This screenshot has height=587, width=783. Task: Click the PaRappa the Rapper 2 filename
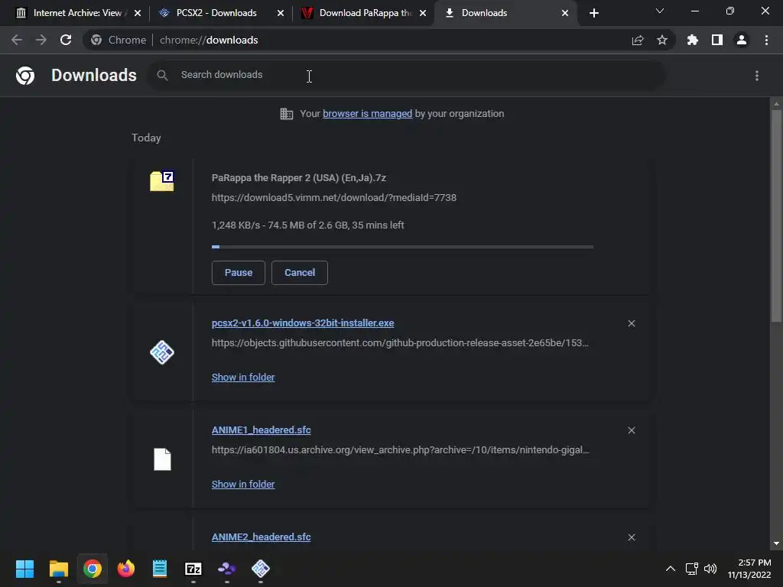pyautogui.click(x=299, y=177)
